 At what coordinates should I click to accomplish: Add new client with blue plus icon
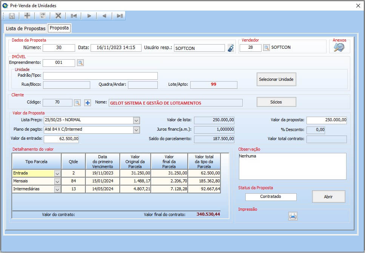coord(88,103)
